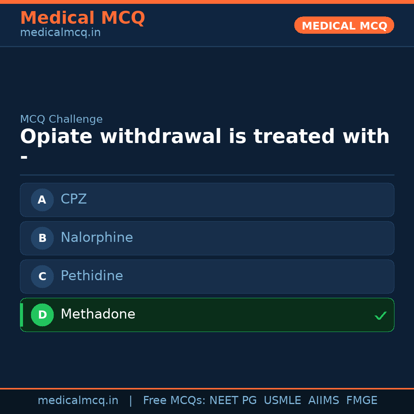Click the USMLE label in footer
This screenshot has height=414, width=414.
point(283,400)
